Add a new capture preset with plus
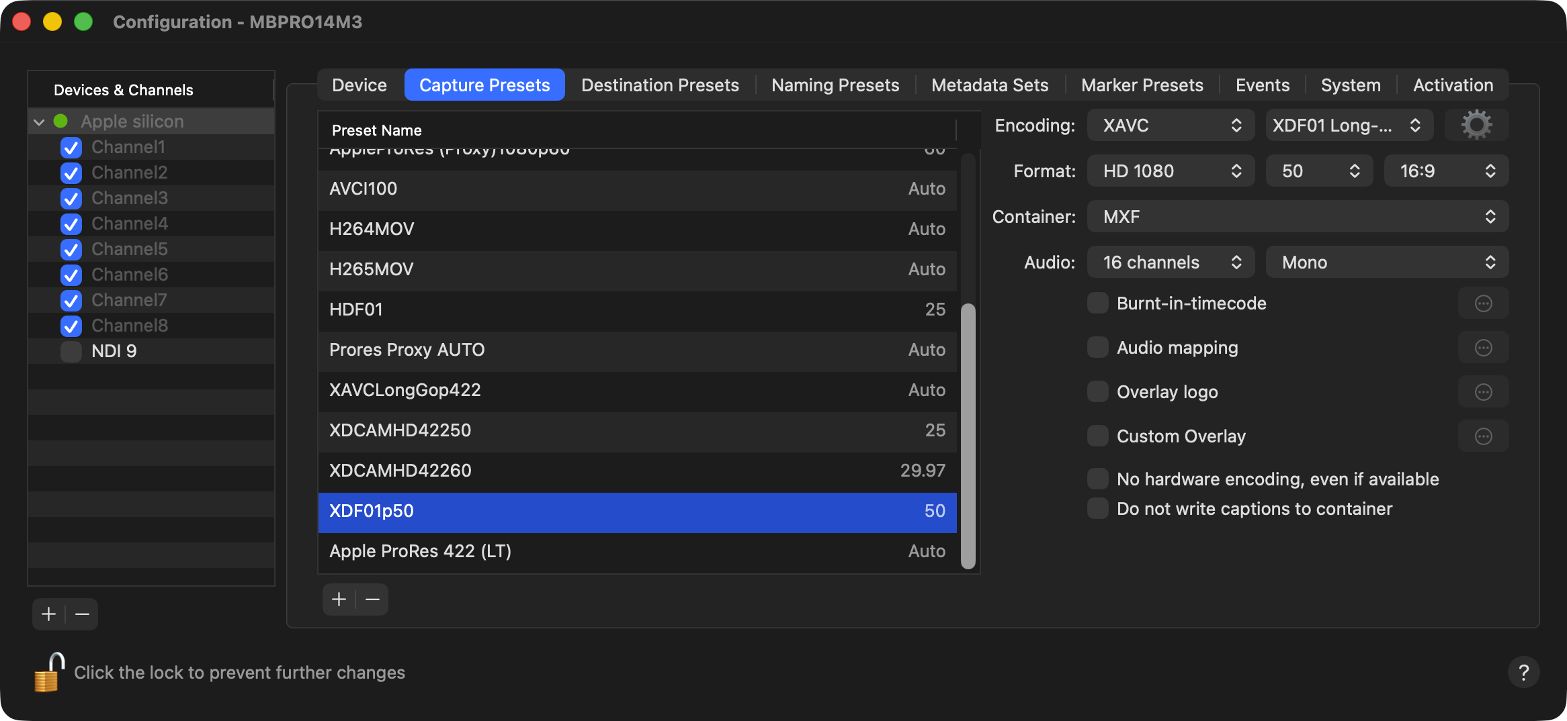The height and width of the screenshot is (721, 1567). click(339, 599)
